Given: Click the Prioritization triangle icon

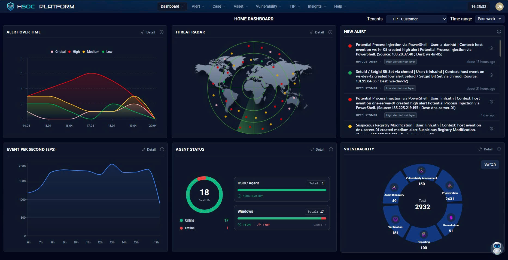Looking at the screenshot, I should 449,186.
